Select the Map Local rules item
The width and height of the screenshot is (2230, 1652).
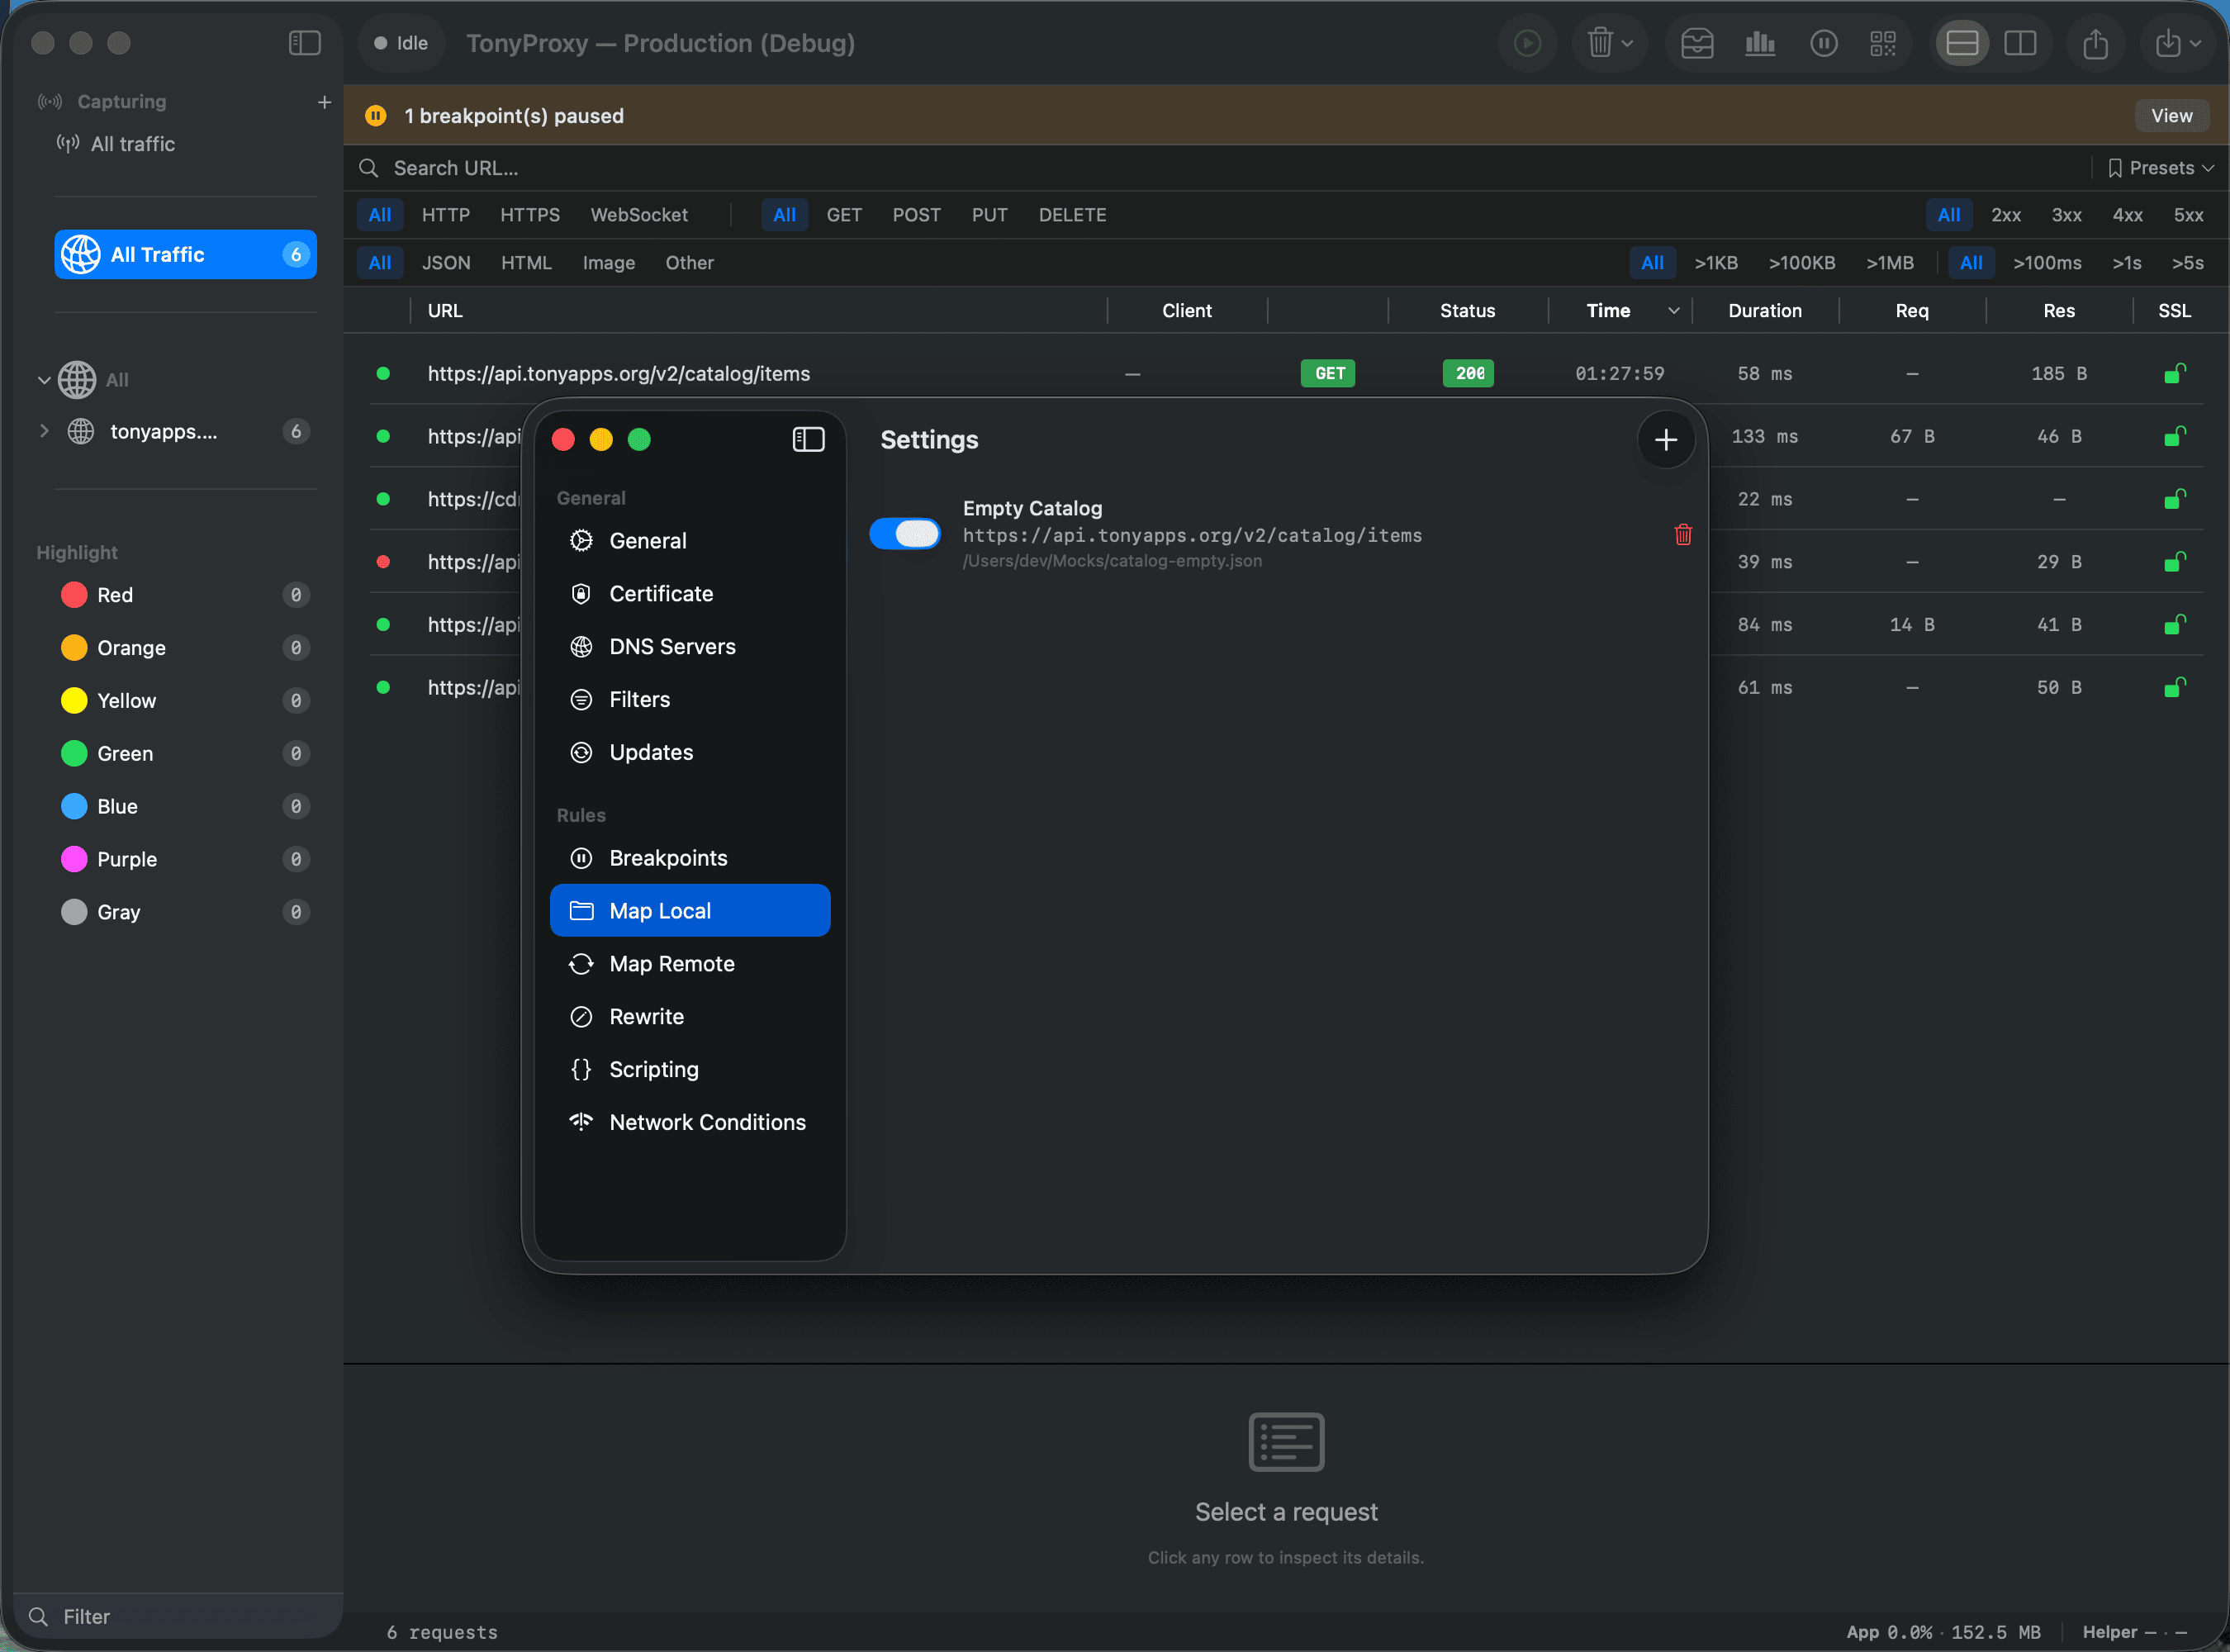click(690, 911)
